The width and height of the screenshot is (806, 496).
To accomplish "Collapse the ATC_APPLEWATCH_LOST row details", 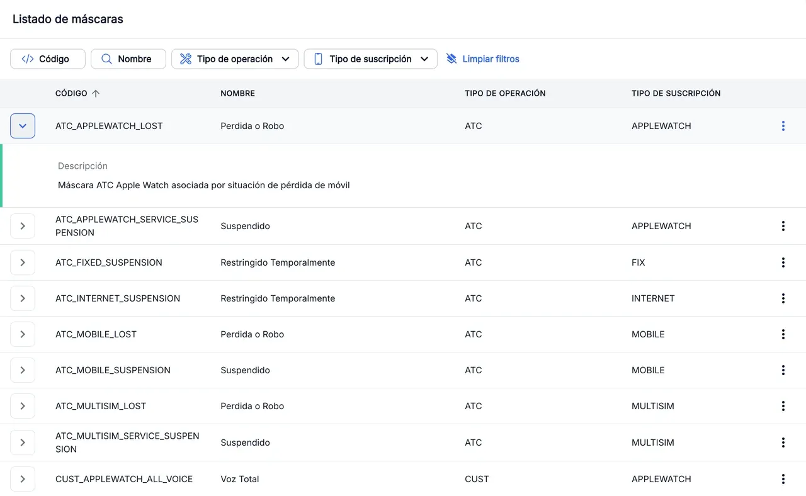I will [x=23, y=126].
